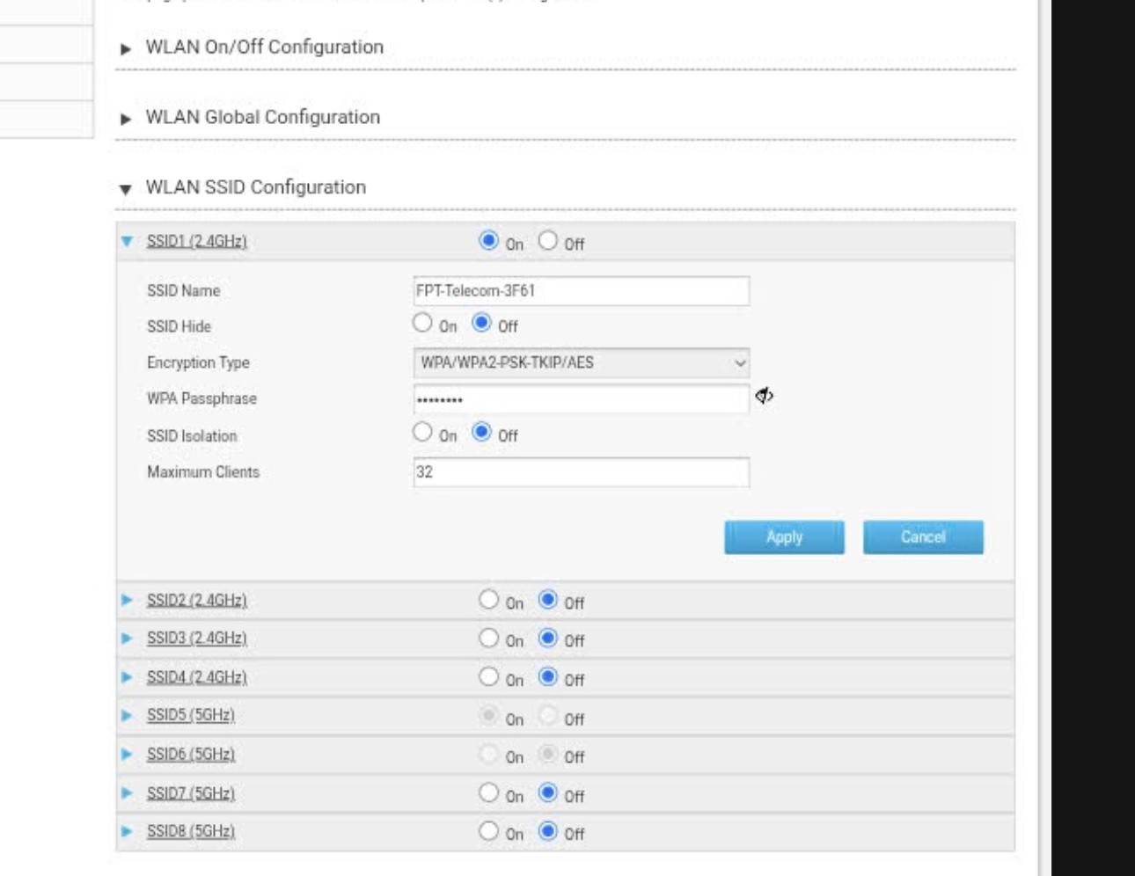1135x876 pixels.
Task: Expand WLAN On/Off Configuration section
Action: point(126,49)
